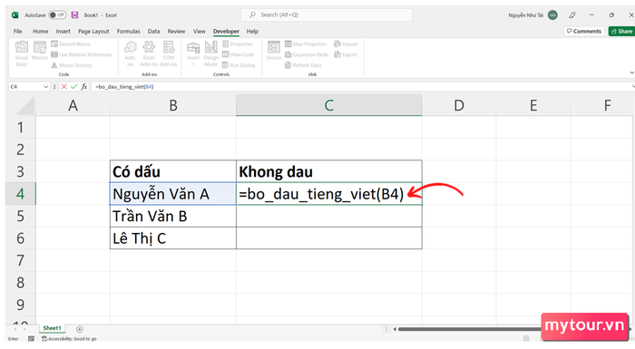Expand the Name Box dropdown
The width and height of the screenshot is (635, 349).
coord(45,87)
